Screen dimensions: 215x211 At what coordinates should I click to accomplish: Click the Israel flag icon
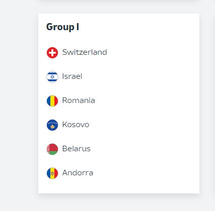coord(52,77)
